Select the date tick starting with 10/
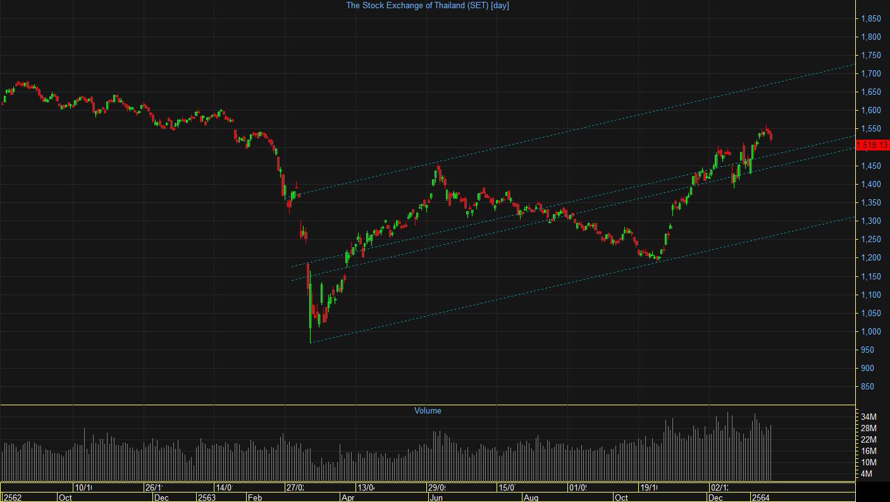Viewport: 890px width, 502px height. (x=83, y=488)
